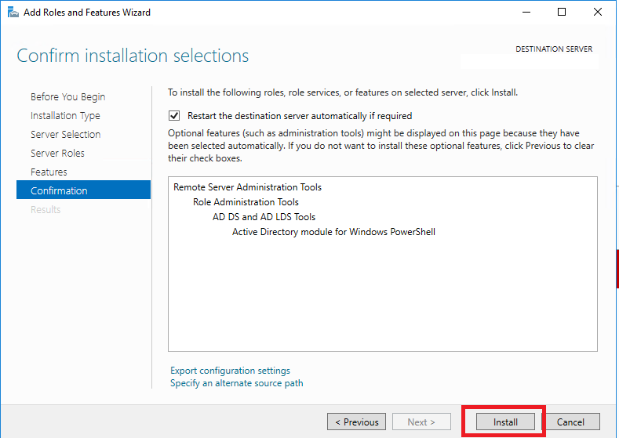The width and height of the screenshot is (619, 438).
Task: Select Remote Server Administration Tools entry
Action: click(x=247, y=186)
